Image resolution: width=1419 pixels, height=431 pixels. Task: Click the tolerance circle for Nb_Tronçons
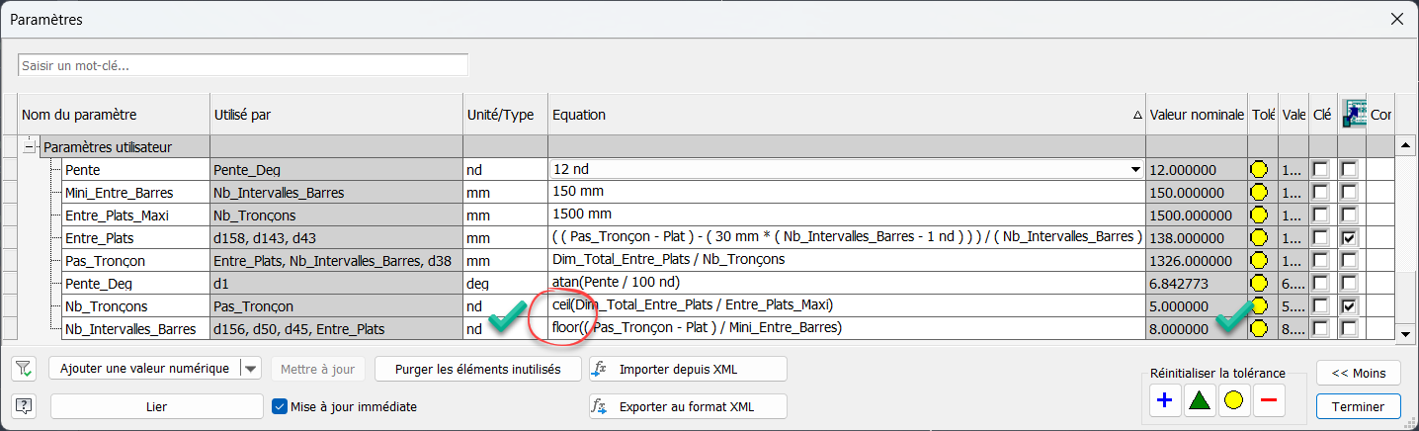(1259, 305)
